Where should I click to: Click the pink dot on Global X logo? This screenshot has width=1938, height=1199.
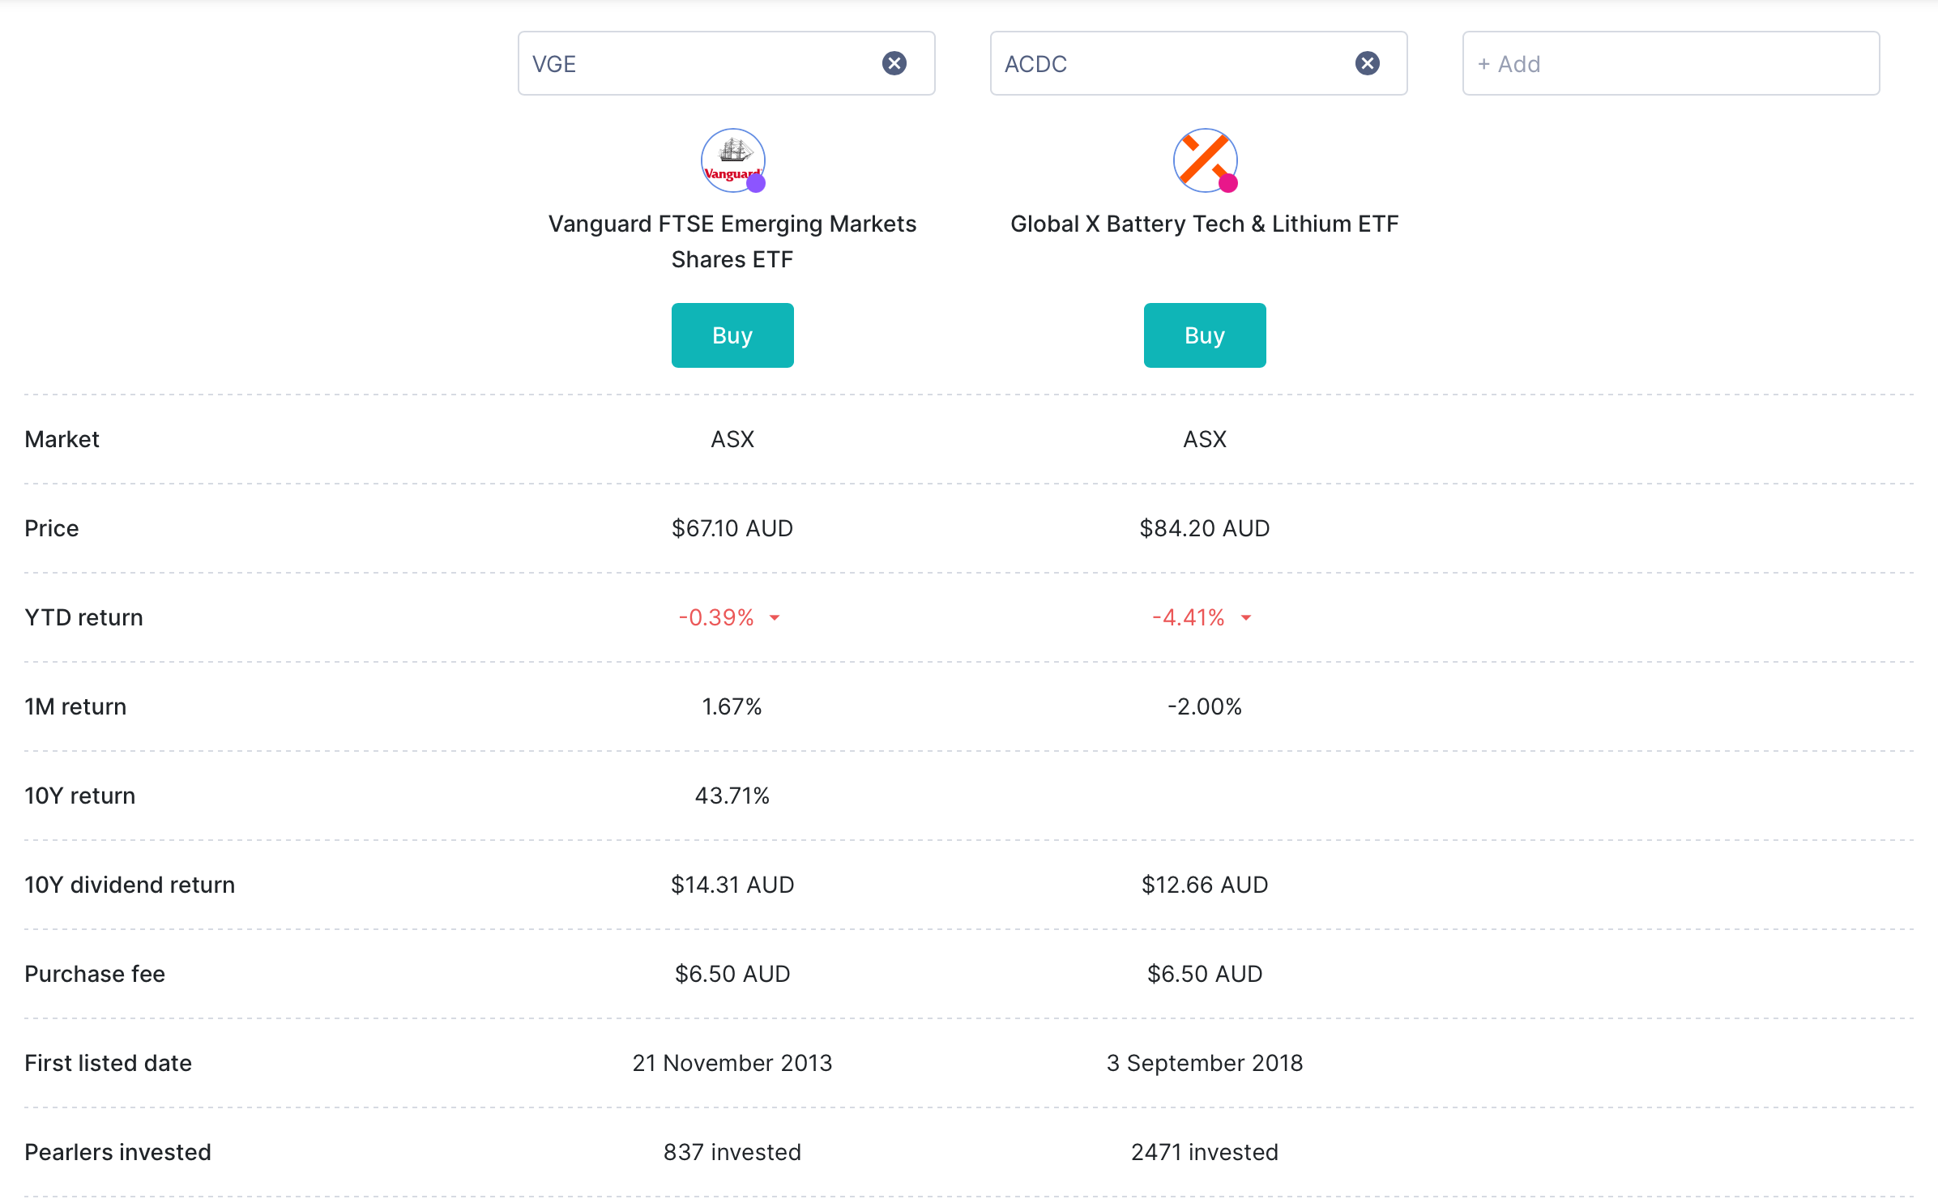click(1228, 183)
